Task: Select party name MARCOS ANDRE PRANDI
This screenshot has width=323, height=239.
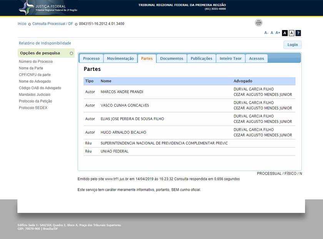Action: 122,92
